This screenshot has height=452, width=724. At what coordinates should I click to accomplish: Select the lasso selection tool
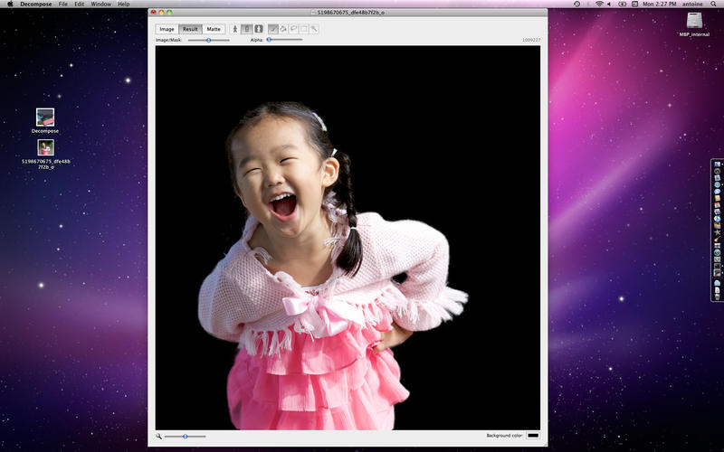pyautogui.click(x=294, y=29)
